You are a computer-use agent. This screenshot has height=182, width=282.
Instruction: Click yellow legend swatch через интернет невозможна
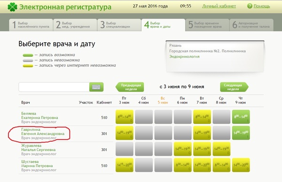pyautogui.click(x=28, y=66)
